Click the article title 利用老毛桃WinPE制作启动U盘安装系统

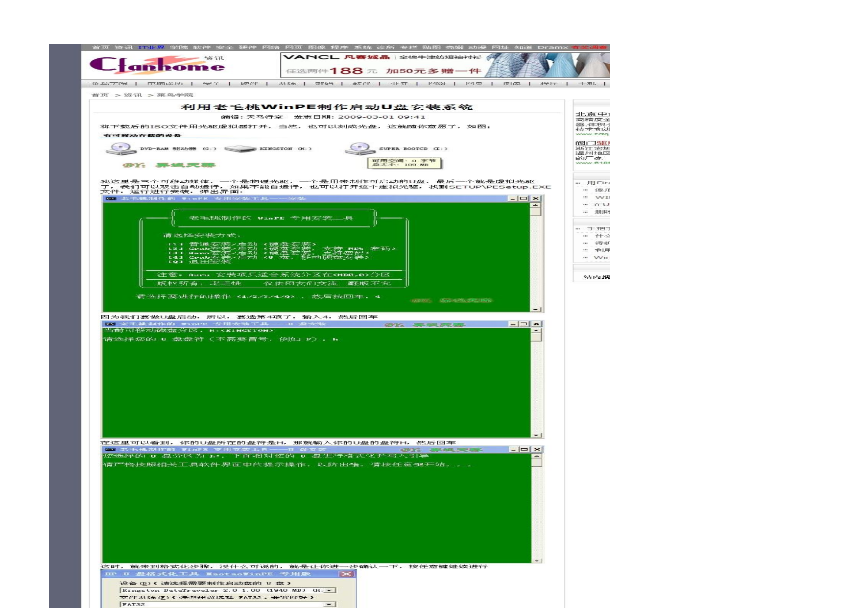327,107
